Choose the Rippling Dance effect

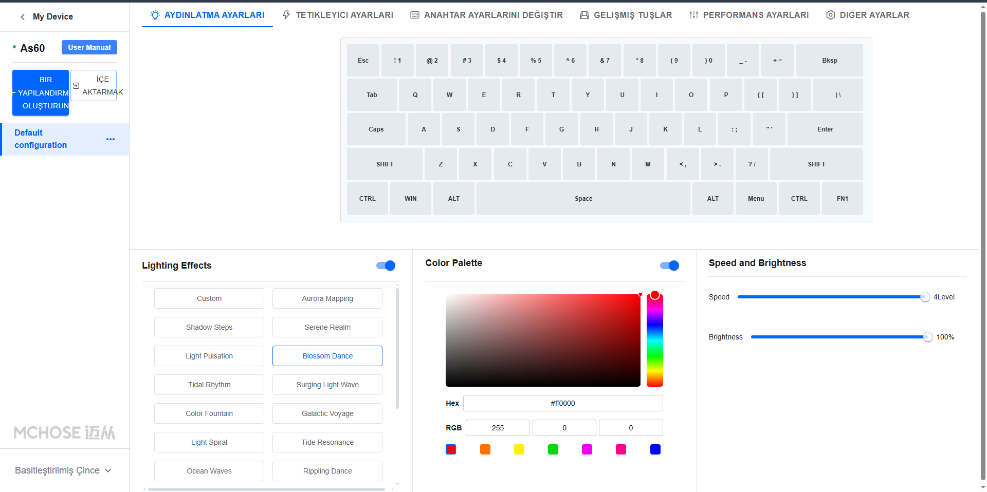(x=327, y=471)
